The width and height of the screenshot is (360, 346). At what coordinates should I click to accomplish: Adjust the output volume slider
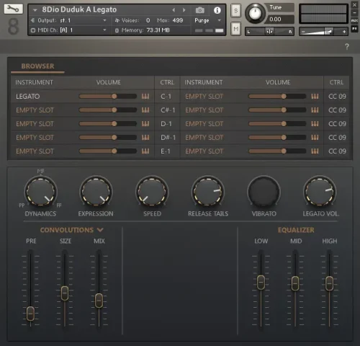[x=324, y=32]
